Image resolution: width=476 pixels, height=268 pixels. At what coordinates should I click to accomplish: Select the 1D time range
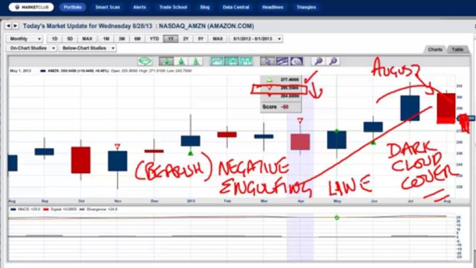click(x=54, y=39)
